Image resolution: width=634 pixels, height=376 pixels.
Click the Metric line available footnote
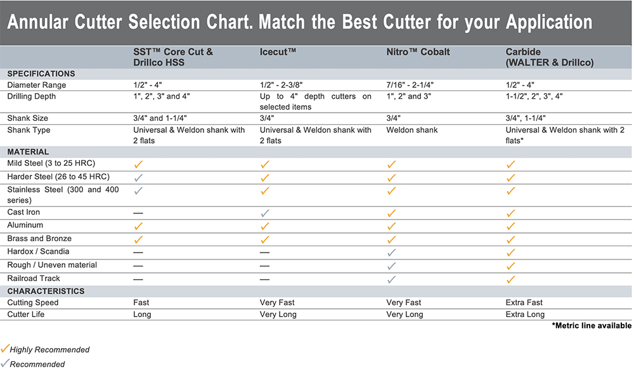(592, 325)
